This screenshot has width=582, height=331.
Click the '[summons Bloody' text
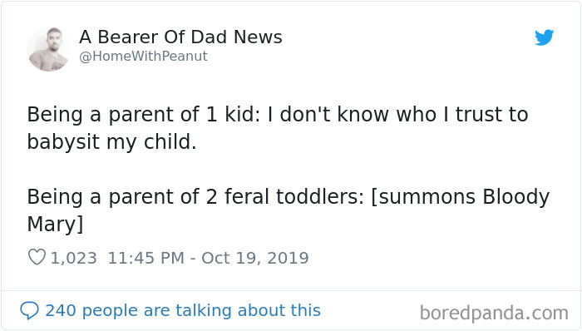(461, 197)
